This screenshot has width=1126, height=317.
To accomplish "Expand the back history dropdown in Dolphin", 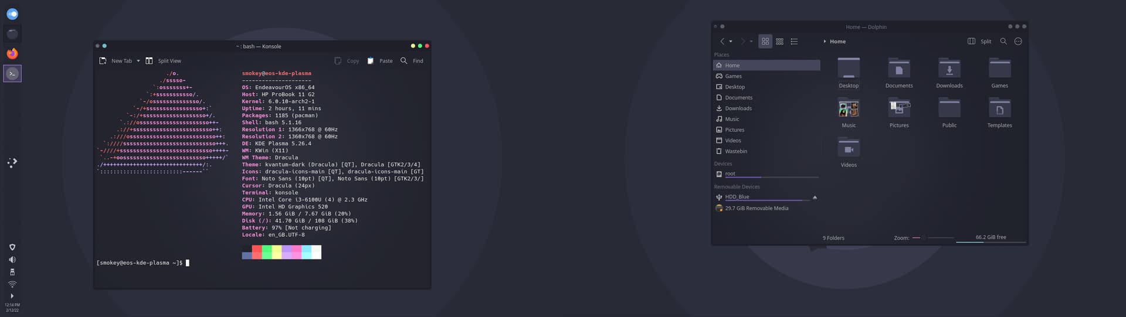I will click(731, 42).
